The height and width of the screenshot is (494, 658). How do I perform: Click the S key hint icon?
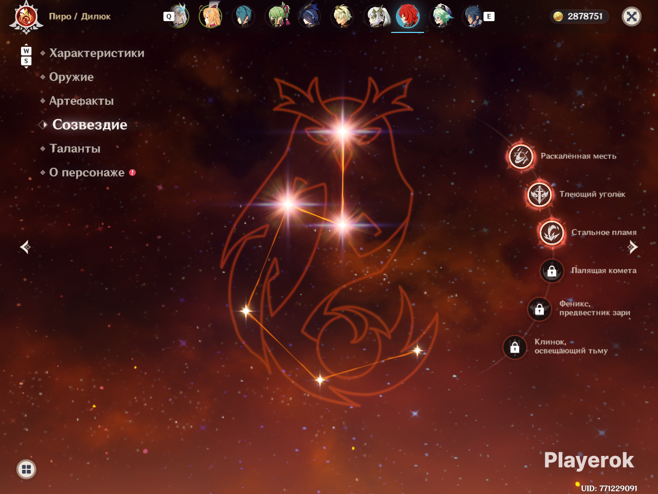26,61
